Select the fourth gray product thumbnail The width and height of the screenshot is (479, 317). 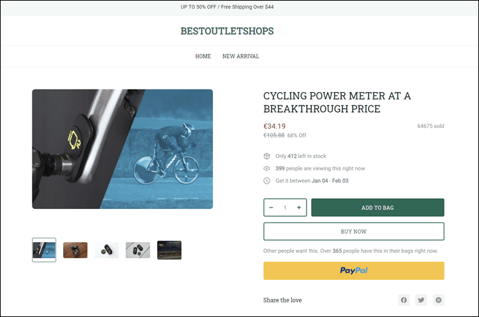point(138,250)
